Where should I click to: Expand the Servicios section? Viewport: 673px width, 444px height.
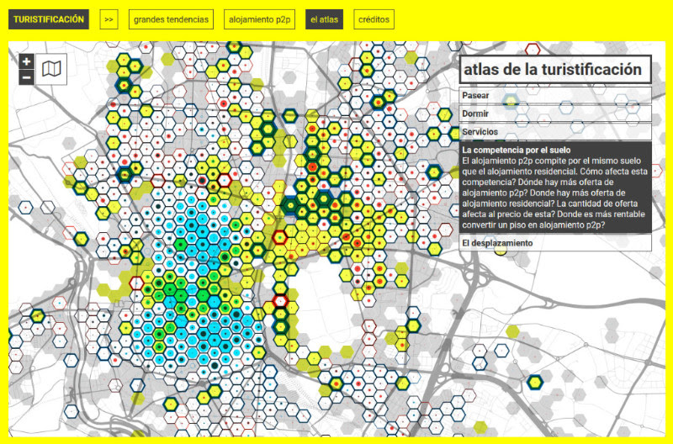555,132
